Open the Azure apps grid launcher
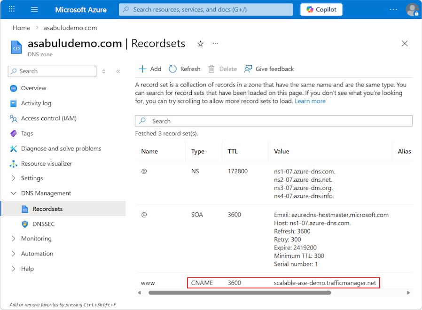 (x=12, y=9)
